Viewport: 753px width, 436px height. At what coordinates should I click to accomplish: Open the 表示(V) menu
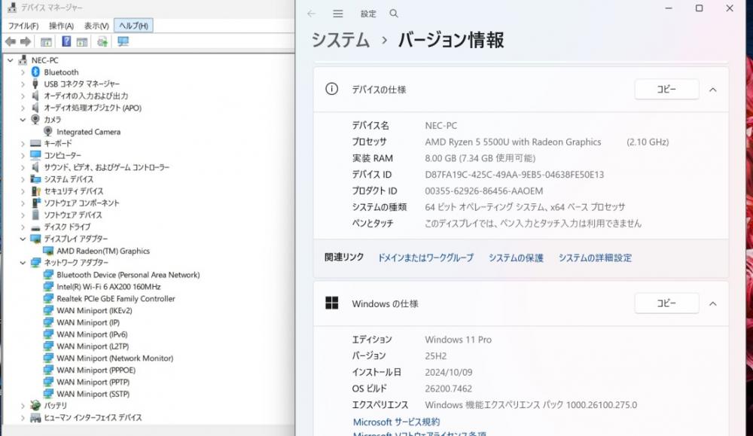click(x=96, y=26)
